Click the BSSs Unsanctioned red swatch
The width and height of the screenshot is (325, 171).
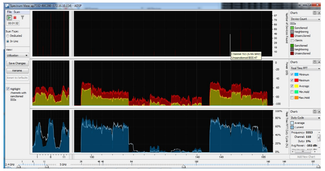click(x=292, y=36)
